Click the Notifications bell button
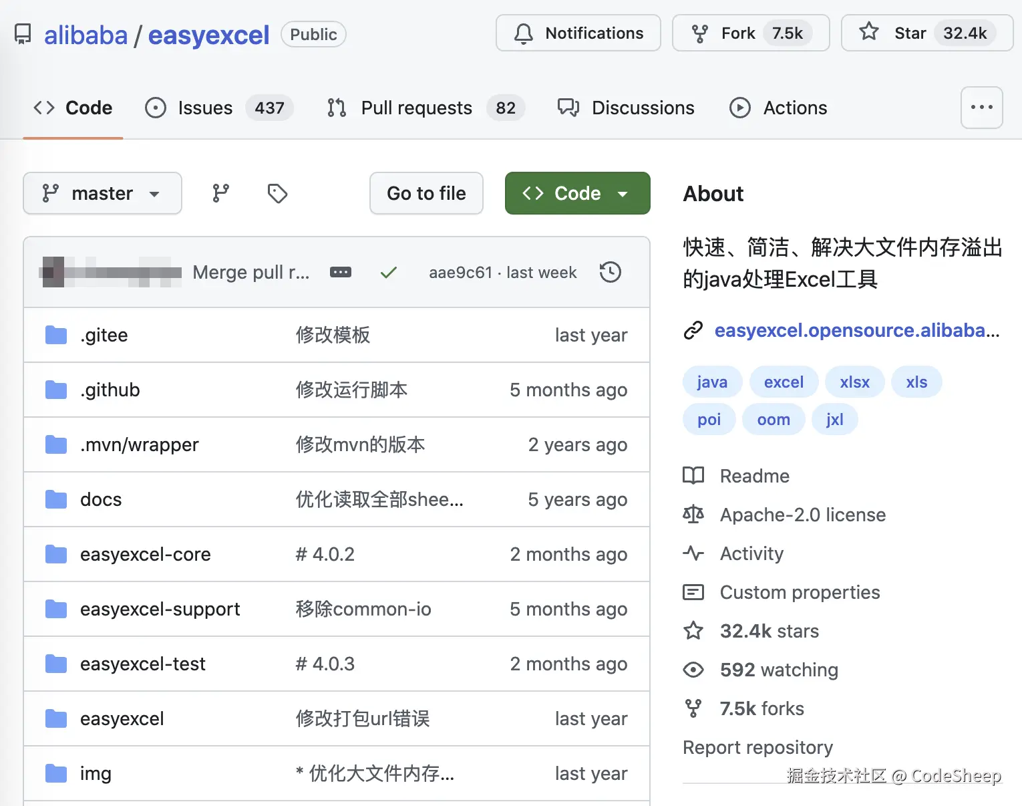Image resolution: width=1022 pixels, height=806 pixels. [x=578, y=33]
